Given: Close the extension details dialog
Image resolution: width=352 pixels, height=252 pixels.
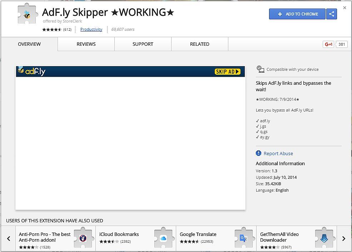Looking at the screenshot, I should 344,8.
